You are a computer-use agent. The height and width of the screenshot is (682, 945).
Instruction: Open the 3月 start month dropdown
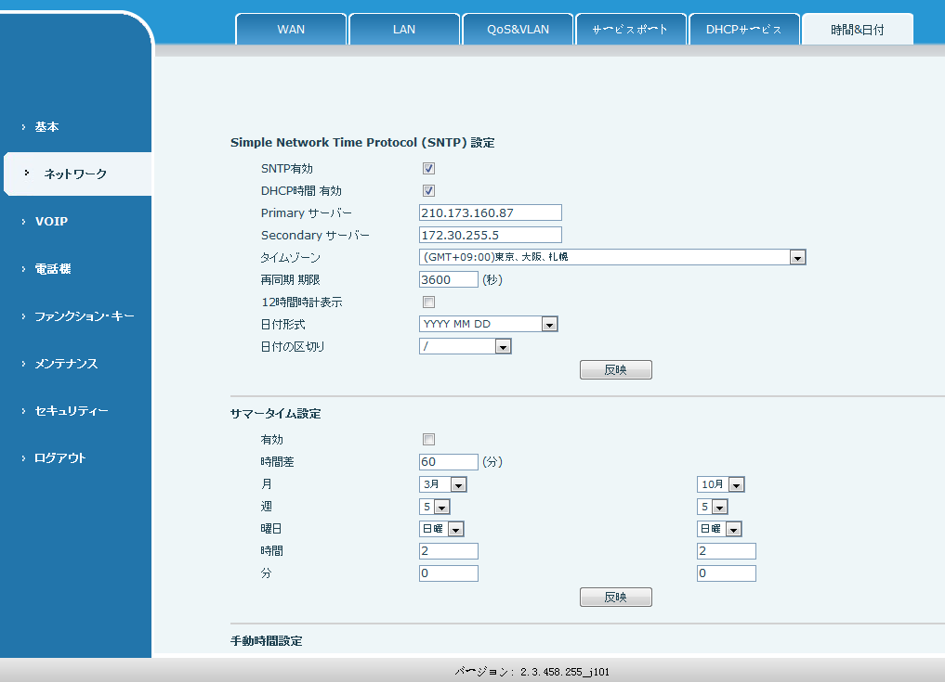(443, 484)
